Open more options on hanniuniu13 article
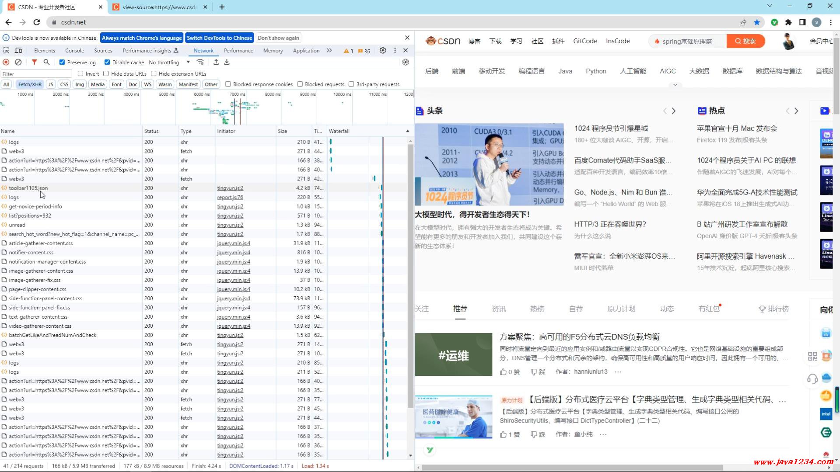This screenshot has height=472, width=840. coord(618,372)
